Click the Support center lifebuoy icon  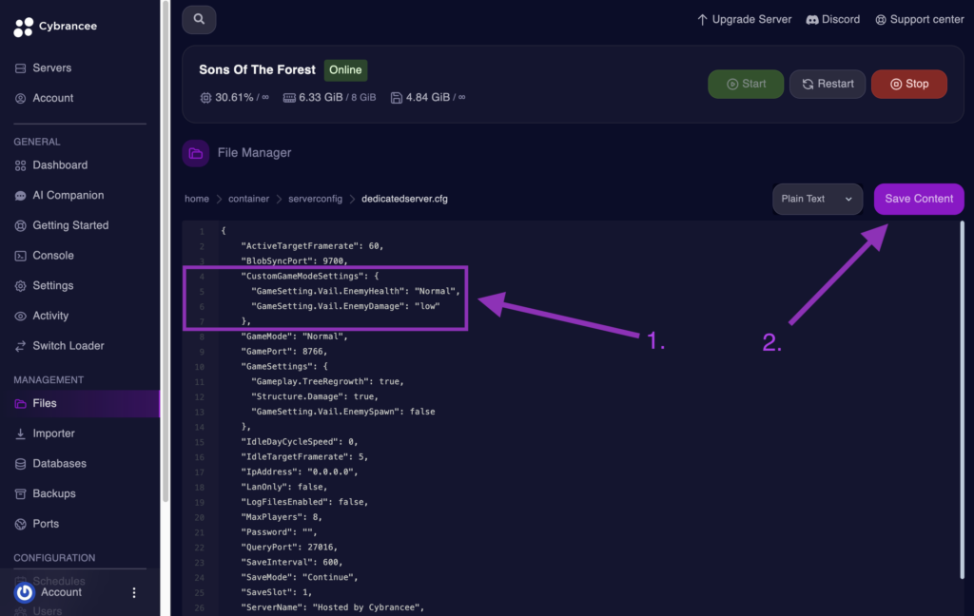(881, 20)
